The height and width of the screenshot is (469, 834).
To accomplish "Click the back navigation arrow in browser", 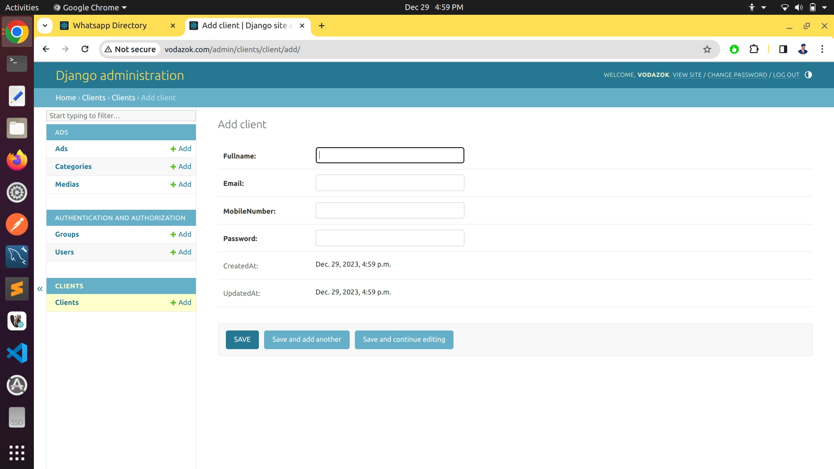I will pos(47,49).
